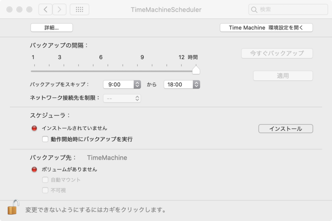Viewport: 332px width, 221px height.
Task: Click the forward navigation arrow
Action: [60, 10]
